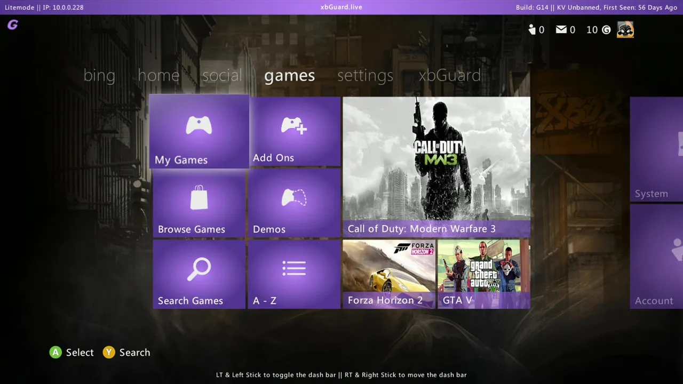
Task: Open the gamer profile avatar picture
Action: (625, 30)
